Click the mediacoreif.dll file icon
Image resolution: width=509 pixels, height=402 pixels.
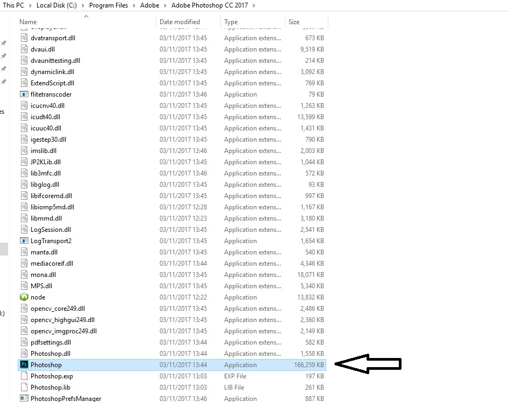(x=24, y=263)
